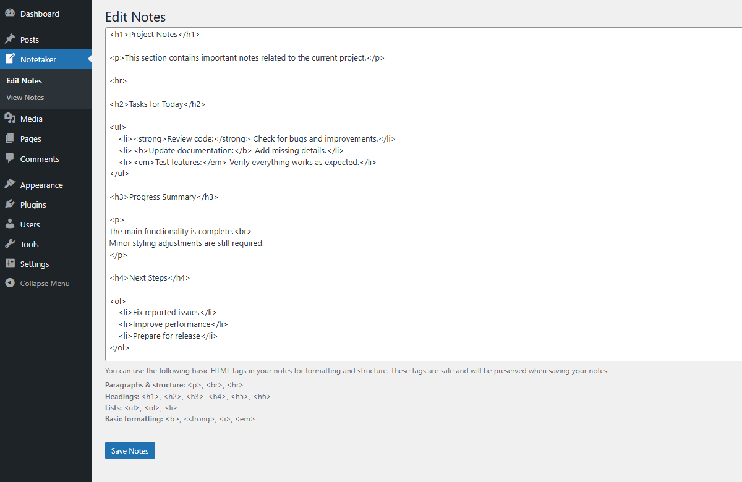Click the Media icon in sidebar
Screen dimensions: 742x482
point(10,119)
